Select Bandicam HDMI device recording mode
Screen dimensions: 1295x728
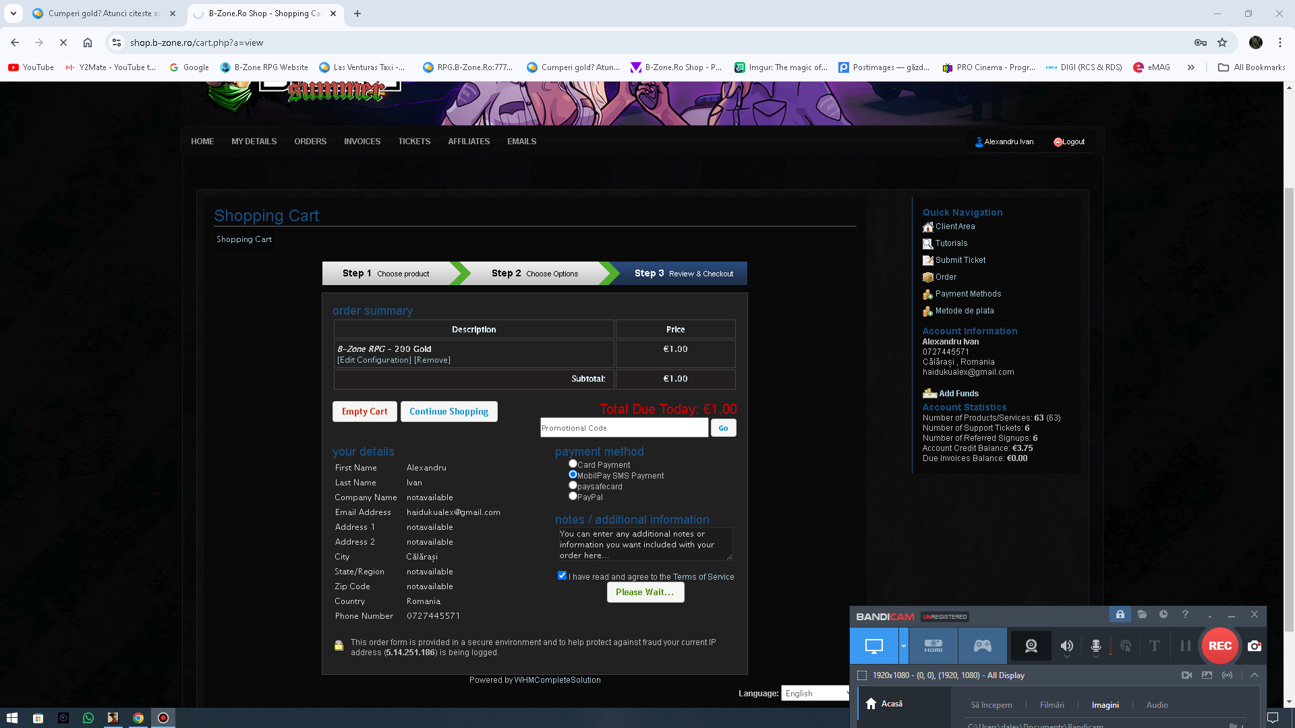tap(933, 646)
